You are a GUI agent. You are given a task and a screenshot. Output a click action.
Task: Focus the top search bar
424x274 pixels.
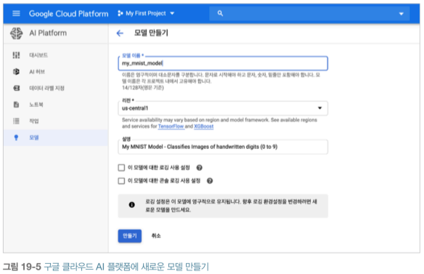point(309,13)
